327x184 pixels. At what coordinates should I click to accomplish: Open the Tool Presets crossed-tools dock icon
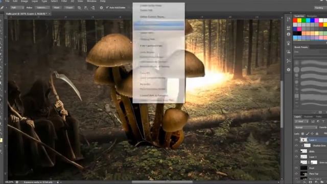tap(289, 61)
